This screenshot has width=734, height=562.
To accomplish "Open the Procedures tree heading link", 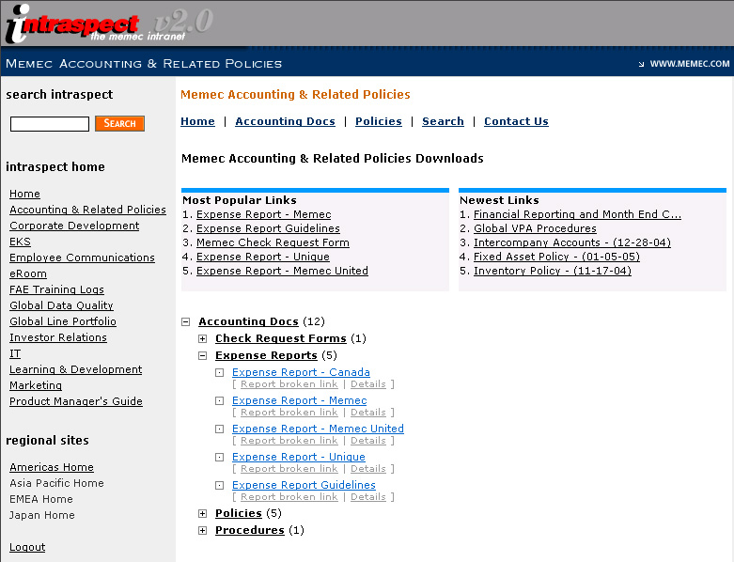I will click(x=250, y=531).
